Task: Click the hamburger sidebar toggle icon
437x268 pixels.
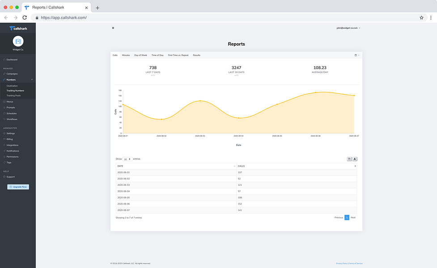Action: [113, 28]
